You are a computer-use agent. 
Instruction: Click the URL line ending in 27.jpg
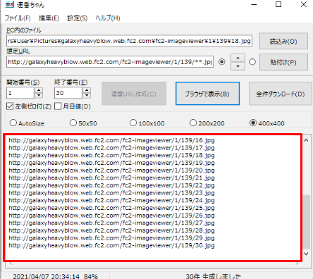click(x=111, y=223)
